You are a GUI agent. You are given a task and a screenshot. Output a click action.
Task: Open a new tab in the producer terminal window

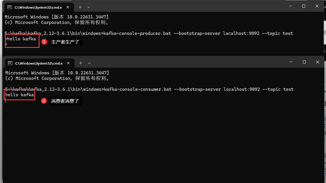point(80,7)
